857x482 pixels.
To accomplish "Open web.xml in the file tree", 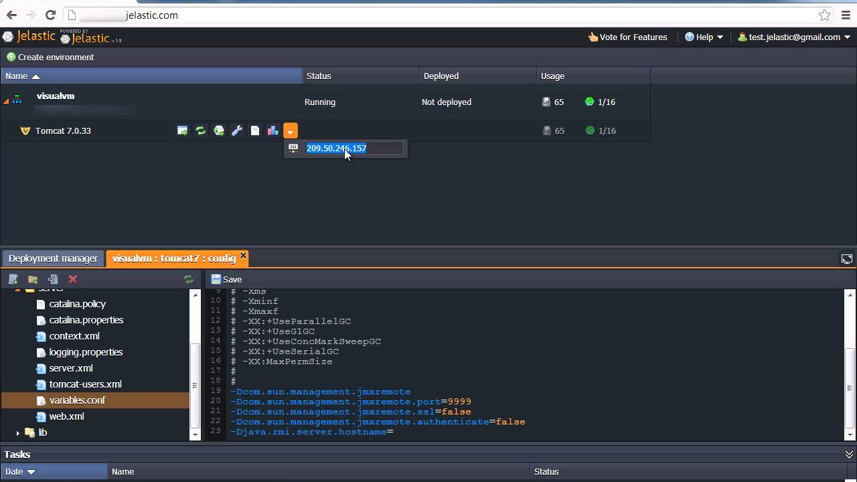I will pyautogui.click(x=66, y=416).
